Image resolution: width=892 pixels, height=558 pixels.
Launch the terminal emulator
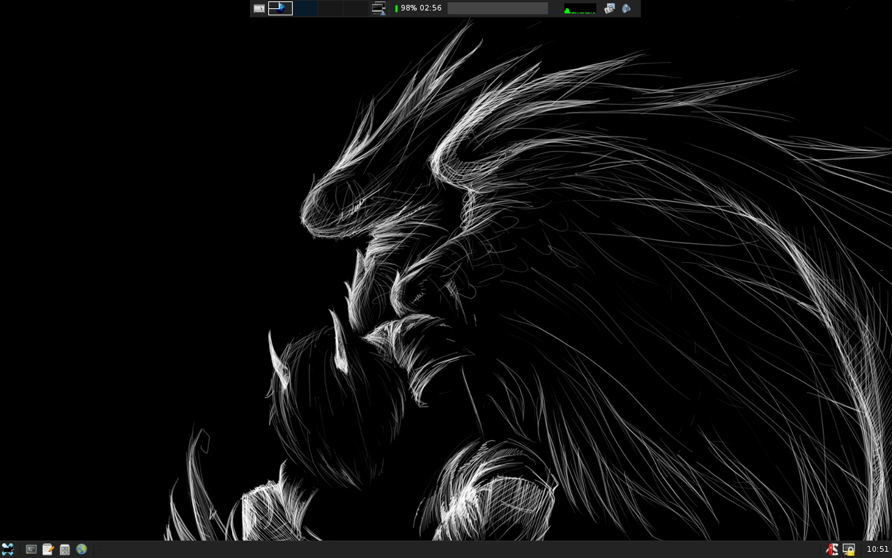(31, 549)
